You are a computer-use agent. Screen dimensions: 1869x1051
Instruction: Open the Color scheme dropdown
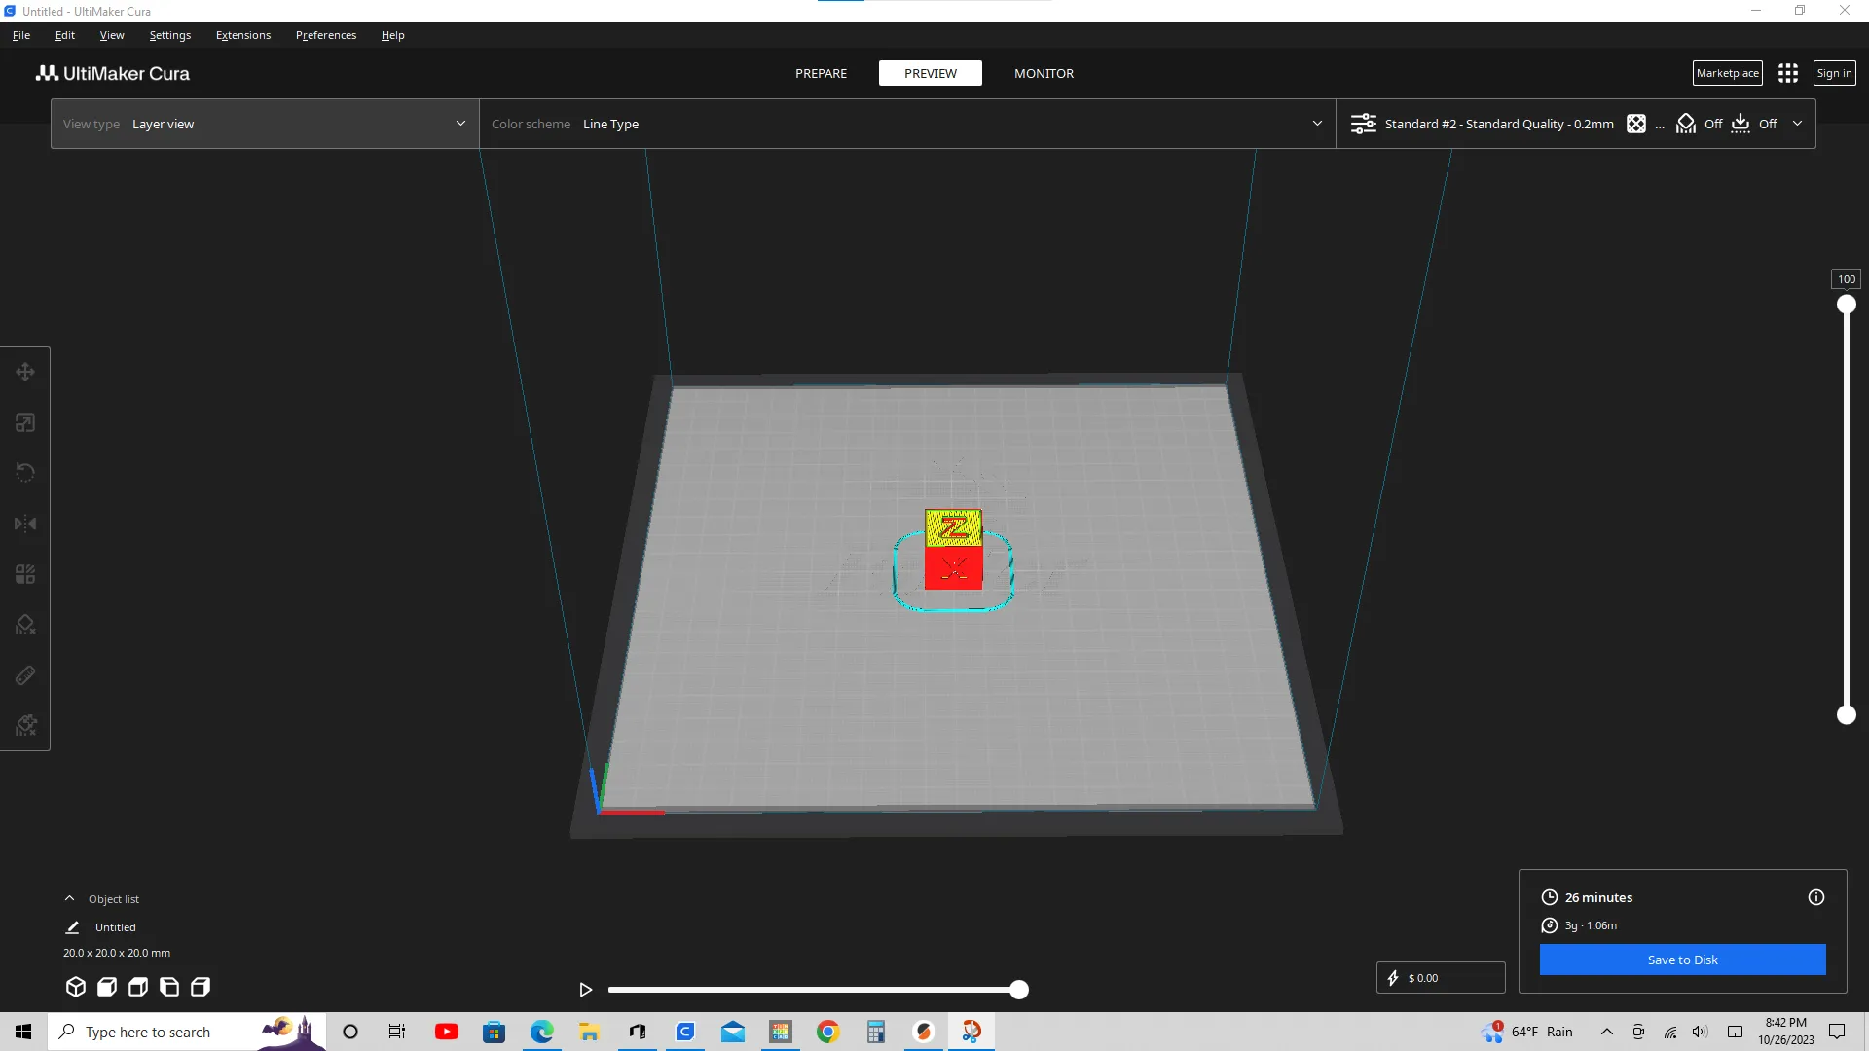pos(905,124)
